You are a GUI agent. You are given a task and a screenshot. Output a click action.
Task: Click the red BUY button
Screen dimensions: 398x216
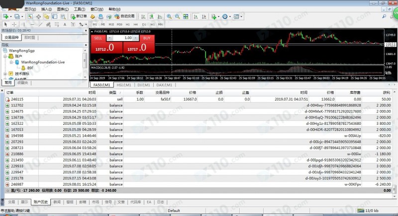(146, 38)
